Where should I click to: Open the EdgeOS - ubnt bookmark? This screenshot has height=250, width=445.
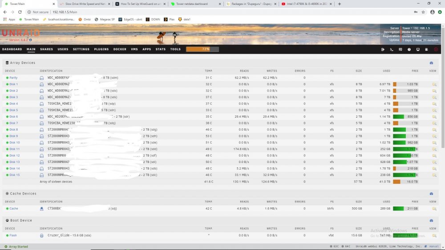tap(130, 19)
